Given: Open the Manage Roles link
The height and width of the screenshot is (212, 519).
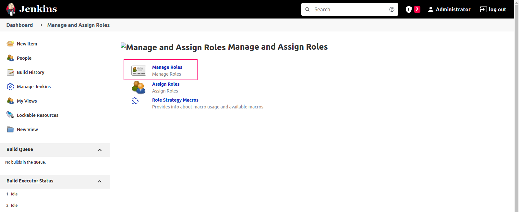Looking at the screenshot, I should pos(167,67).
